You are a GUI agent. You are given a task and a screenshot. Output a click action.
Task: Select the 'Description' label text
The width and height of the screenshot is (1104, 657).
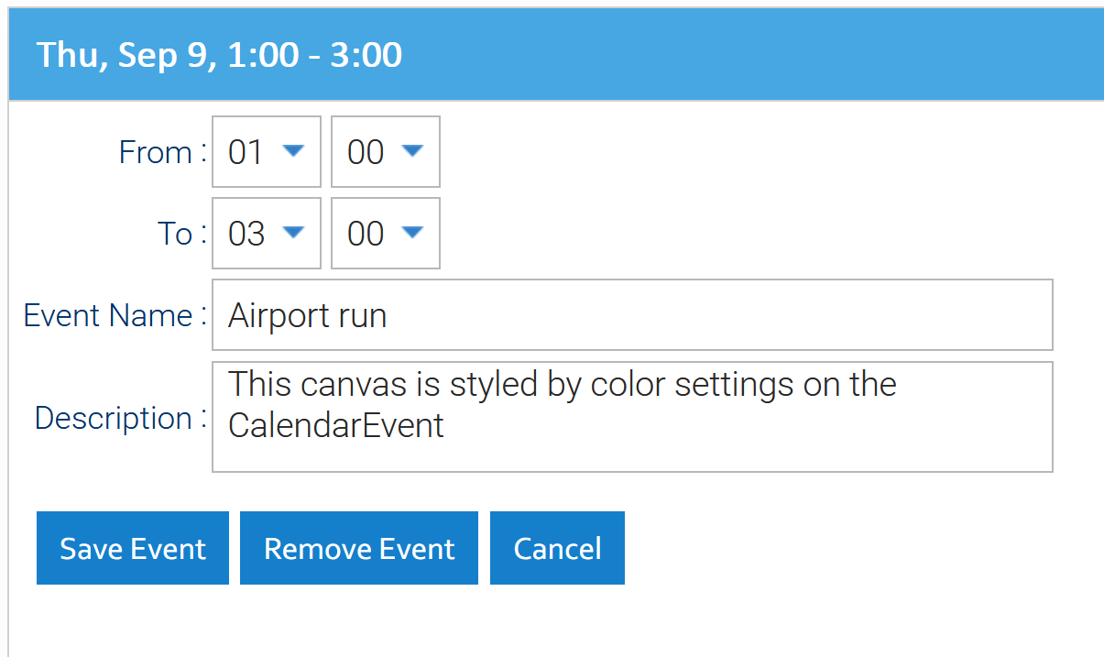click(114, 418)
